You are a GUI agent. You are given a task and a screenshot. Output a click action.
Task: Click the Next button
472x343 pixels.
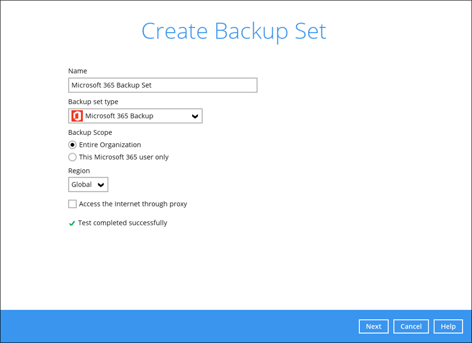coord(374,326)
